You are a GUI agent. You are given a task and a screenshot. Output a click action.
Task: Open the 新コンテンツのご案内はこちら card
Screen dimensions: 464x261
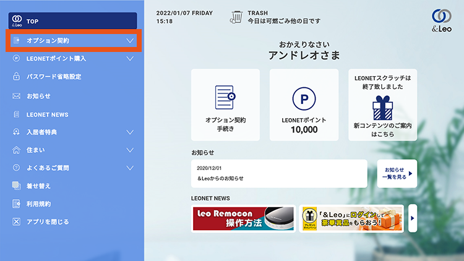(382, 105)
